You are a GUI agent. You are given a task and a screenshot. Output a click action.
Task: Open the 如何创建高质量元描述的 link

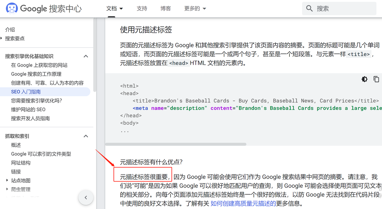(x=243, y=203)
